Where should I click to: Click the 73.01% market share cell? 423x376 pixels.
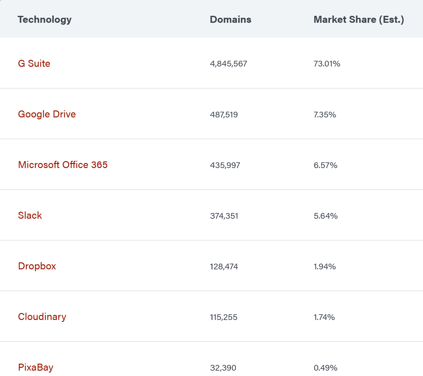[x=327, y=64]
